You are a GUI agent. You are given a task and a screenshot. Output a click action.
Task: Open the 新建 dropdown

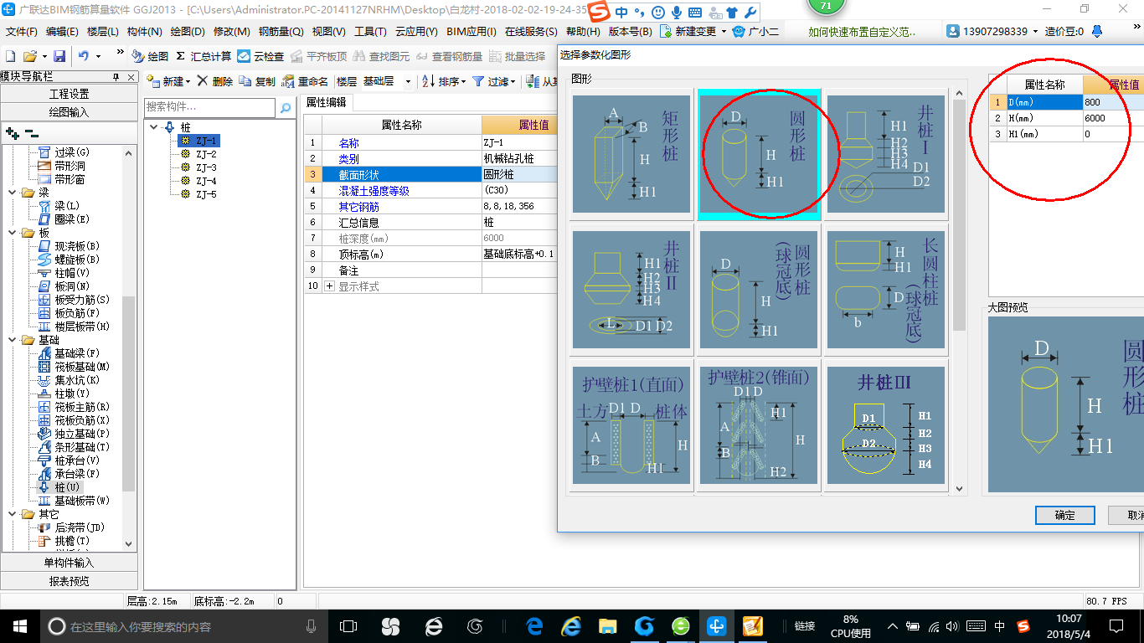coord(168,81)
